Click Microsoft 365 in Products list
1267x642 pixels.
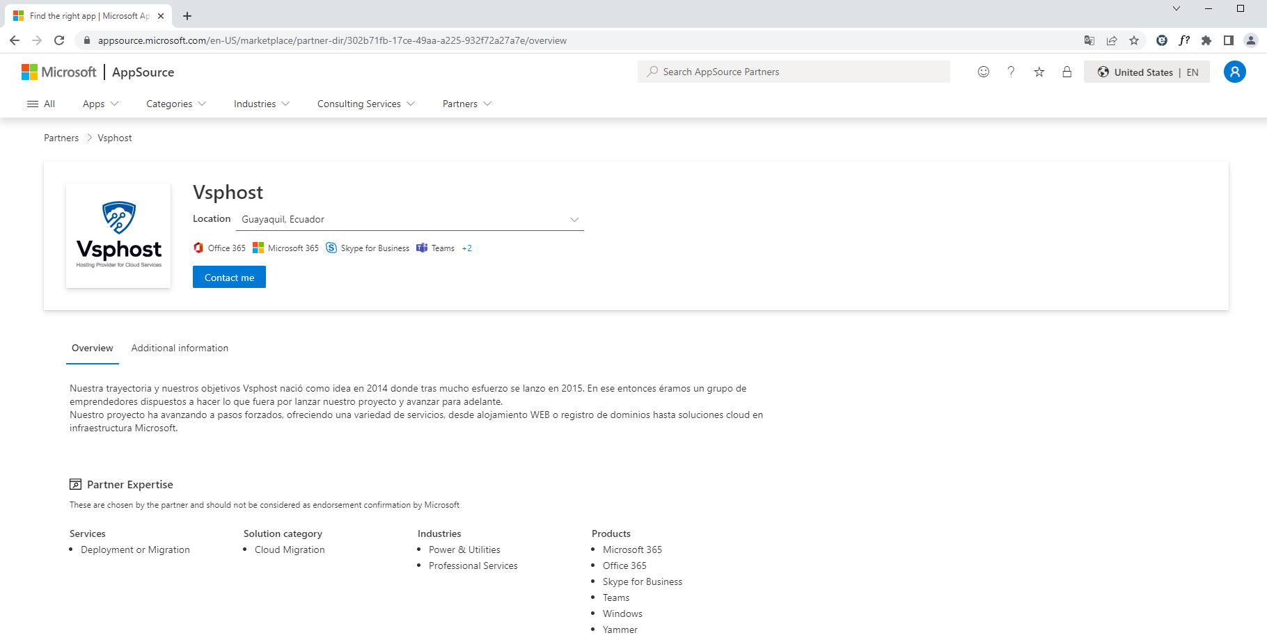[x=632, y=549]
